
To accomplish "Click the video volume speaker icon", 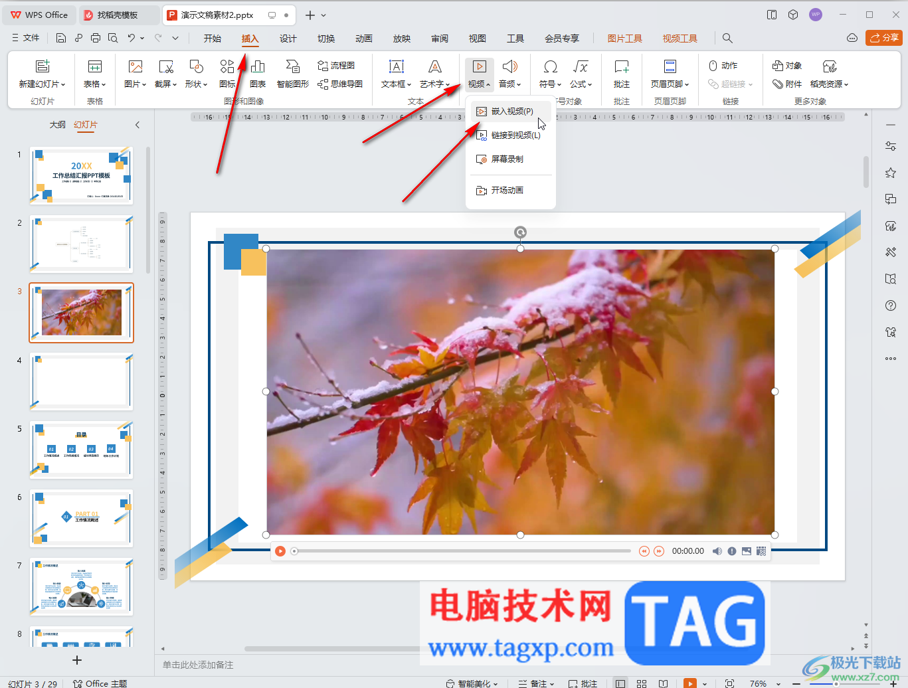I will pos(717,551).
